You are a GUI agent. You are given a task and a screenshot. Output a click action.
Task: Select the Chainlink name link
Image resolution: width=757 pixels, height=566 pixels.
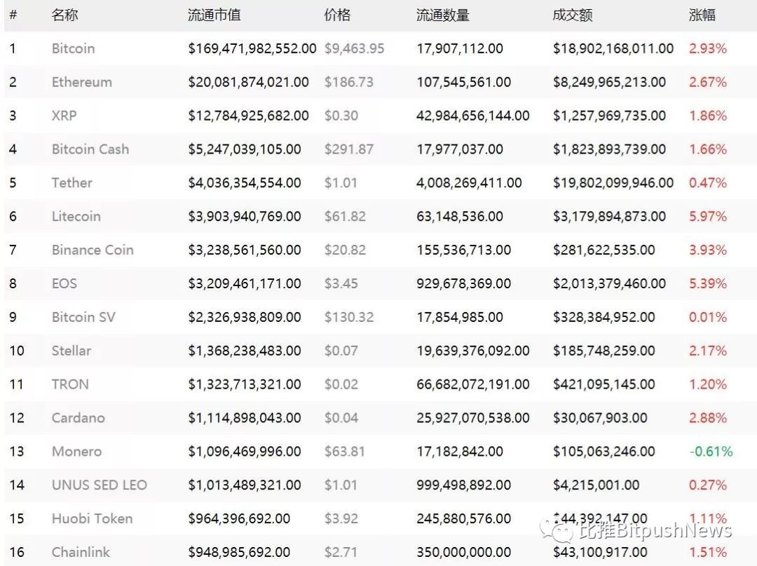81,553
